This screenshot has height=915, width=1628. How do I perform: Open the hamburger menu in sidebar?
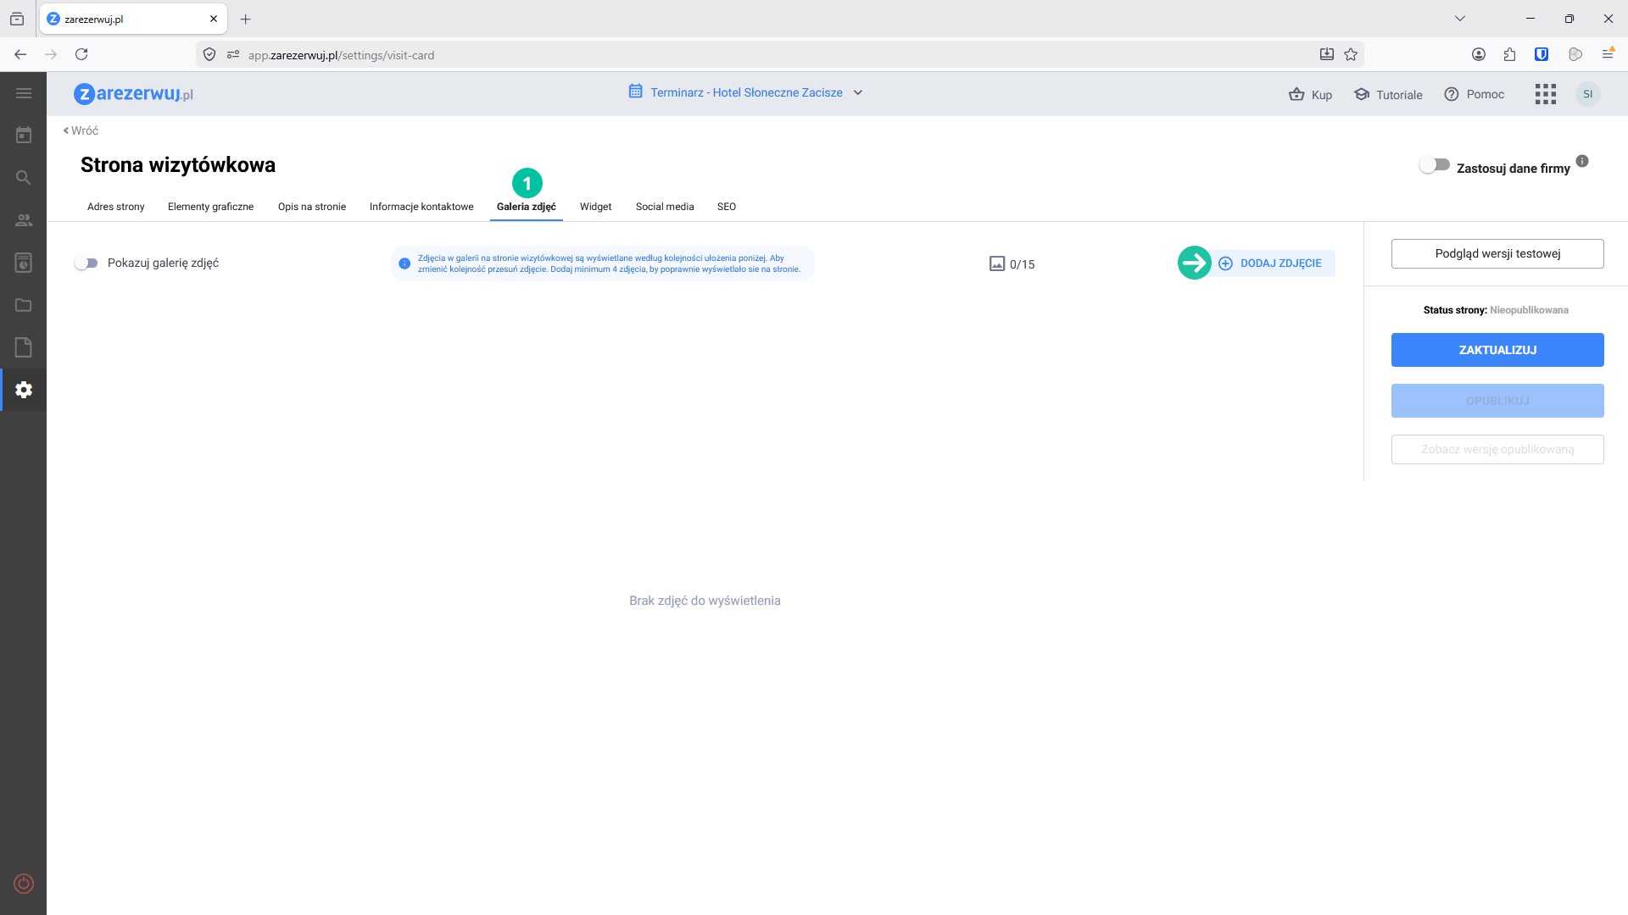24,93
